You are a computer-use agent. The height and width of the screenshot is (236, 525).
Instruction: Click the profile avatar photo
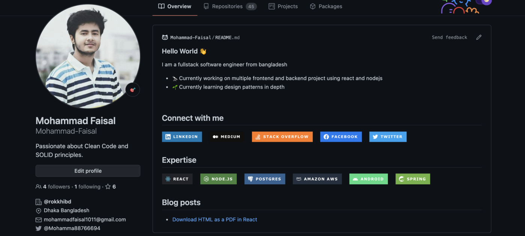coord(88,56)
